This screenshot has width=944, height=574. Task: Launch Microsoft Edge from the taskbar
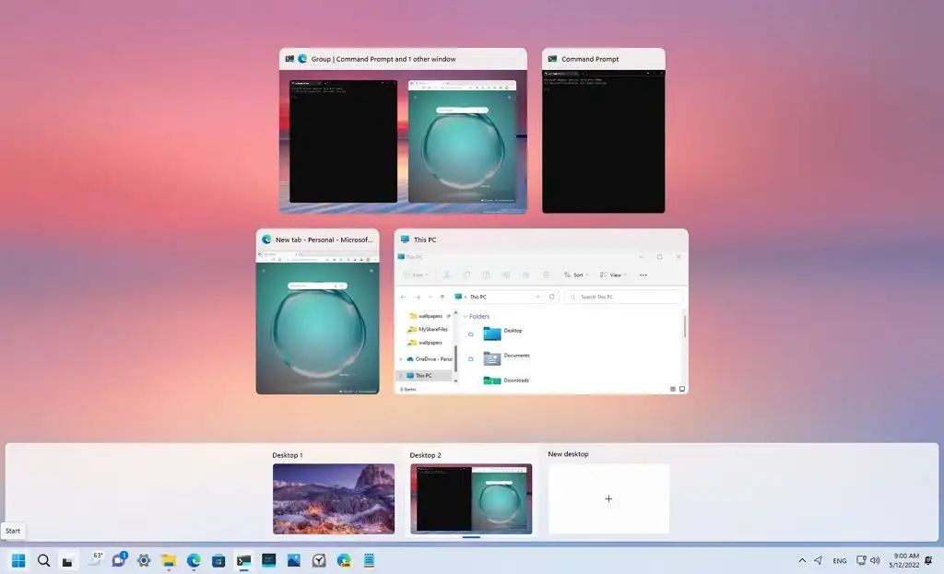click(x=194, y=561)
